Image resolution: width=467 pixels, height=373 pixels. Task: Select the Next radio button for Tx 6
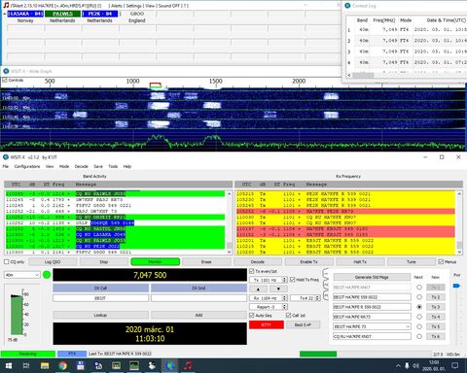tap(419, 336)
